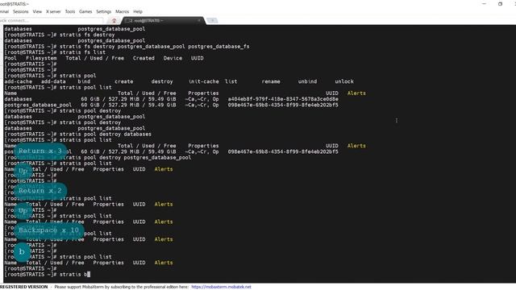This screenshot has width=516, height=290.
Task: Click the 'Filesystem' column header
Action: (x=41, y=58)
